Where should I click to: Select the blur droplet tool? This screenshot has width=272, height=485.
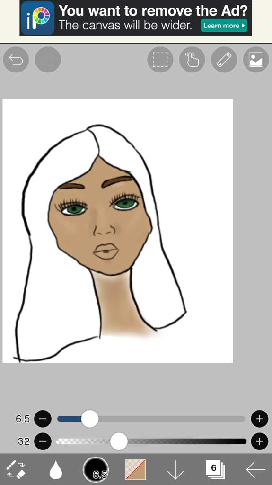click(56, 469)
